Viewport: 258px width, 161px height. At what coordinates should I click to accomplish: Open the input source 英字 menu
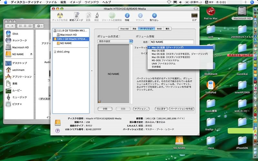tap(209, 2)
